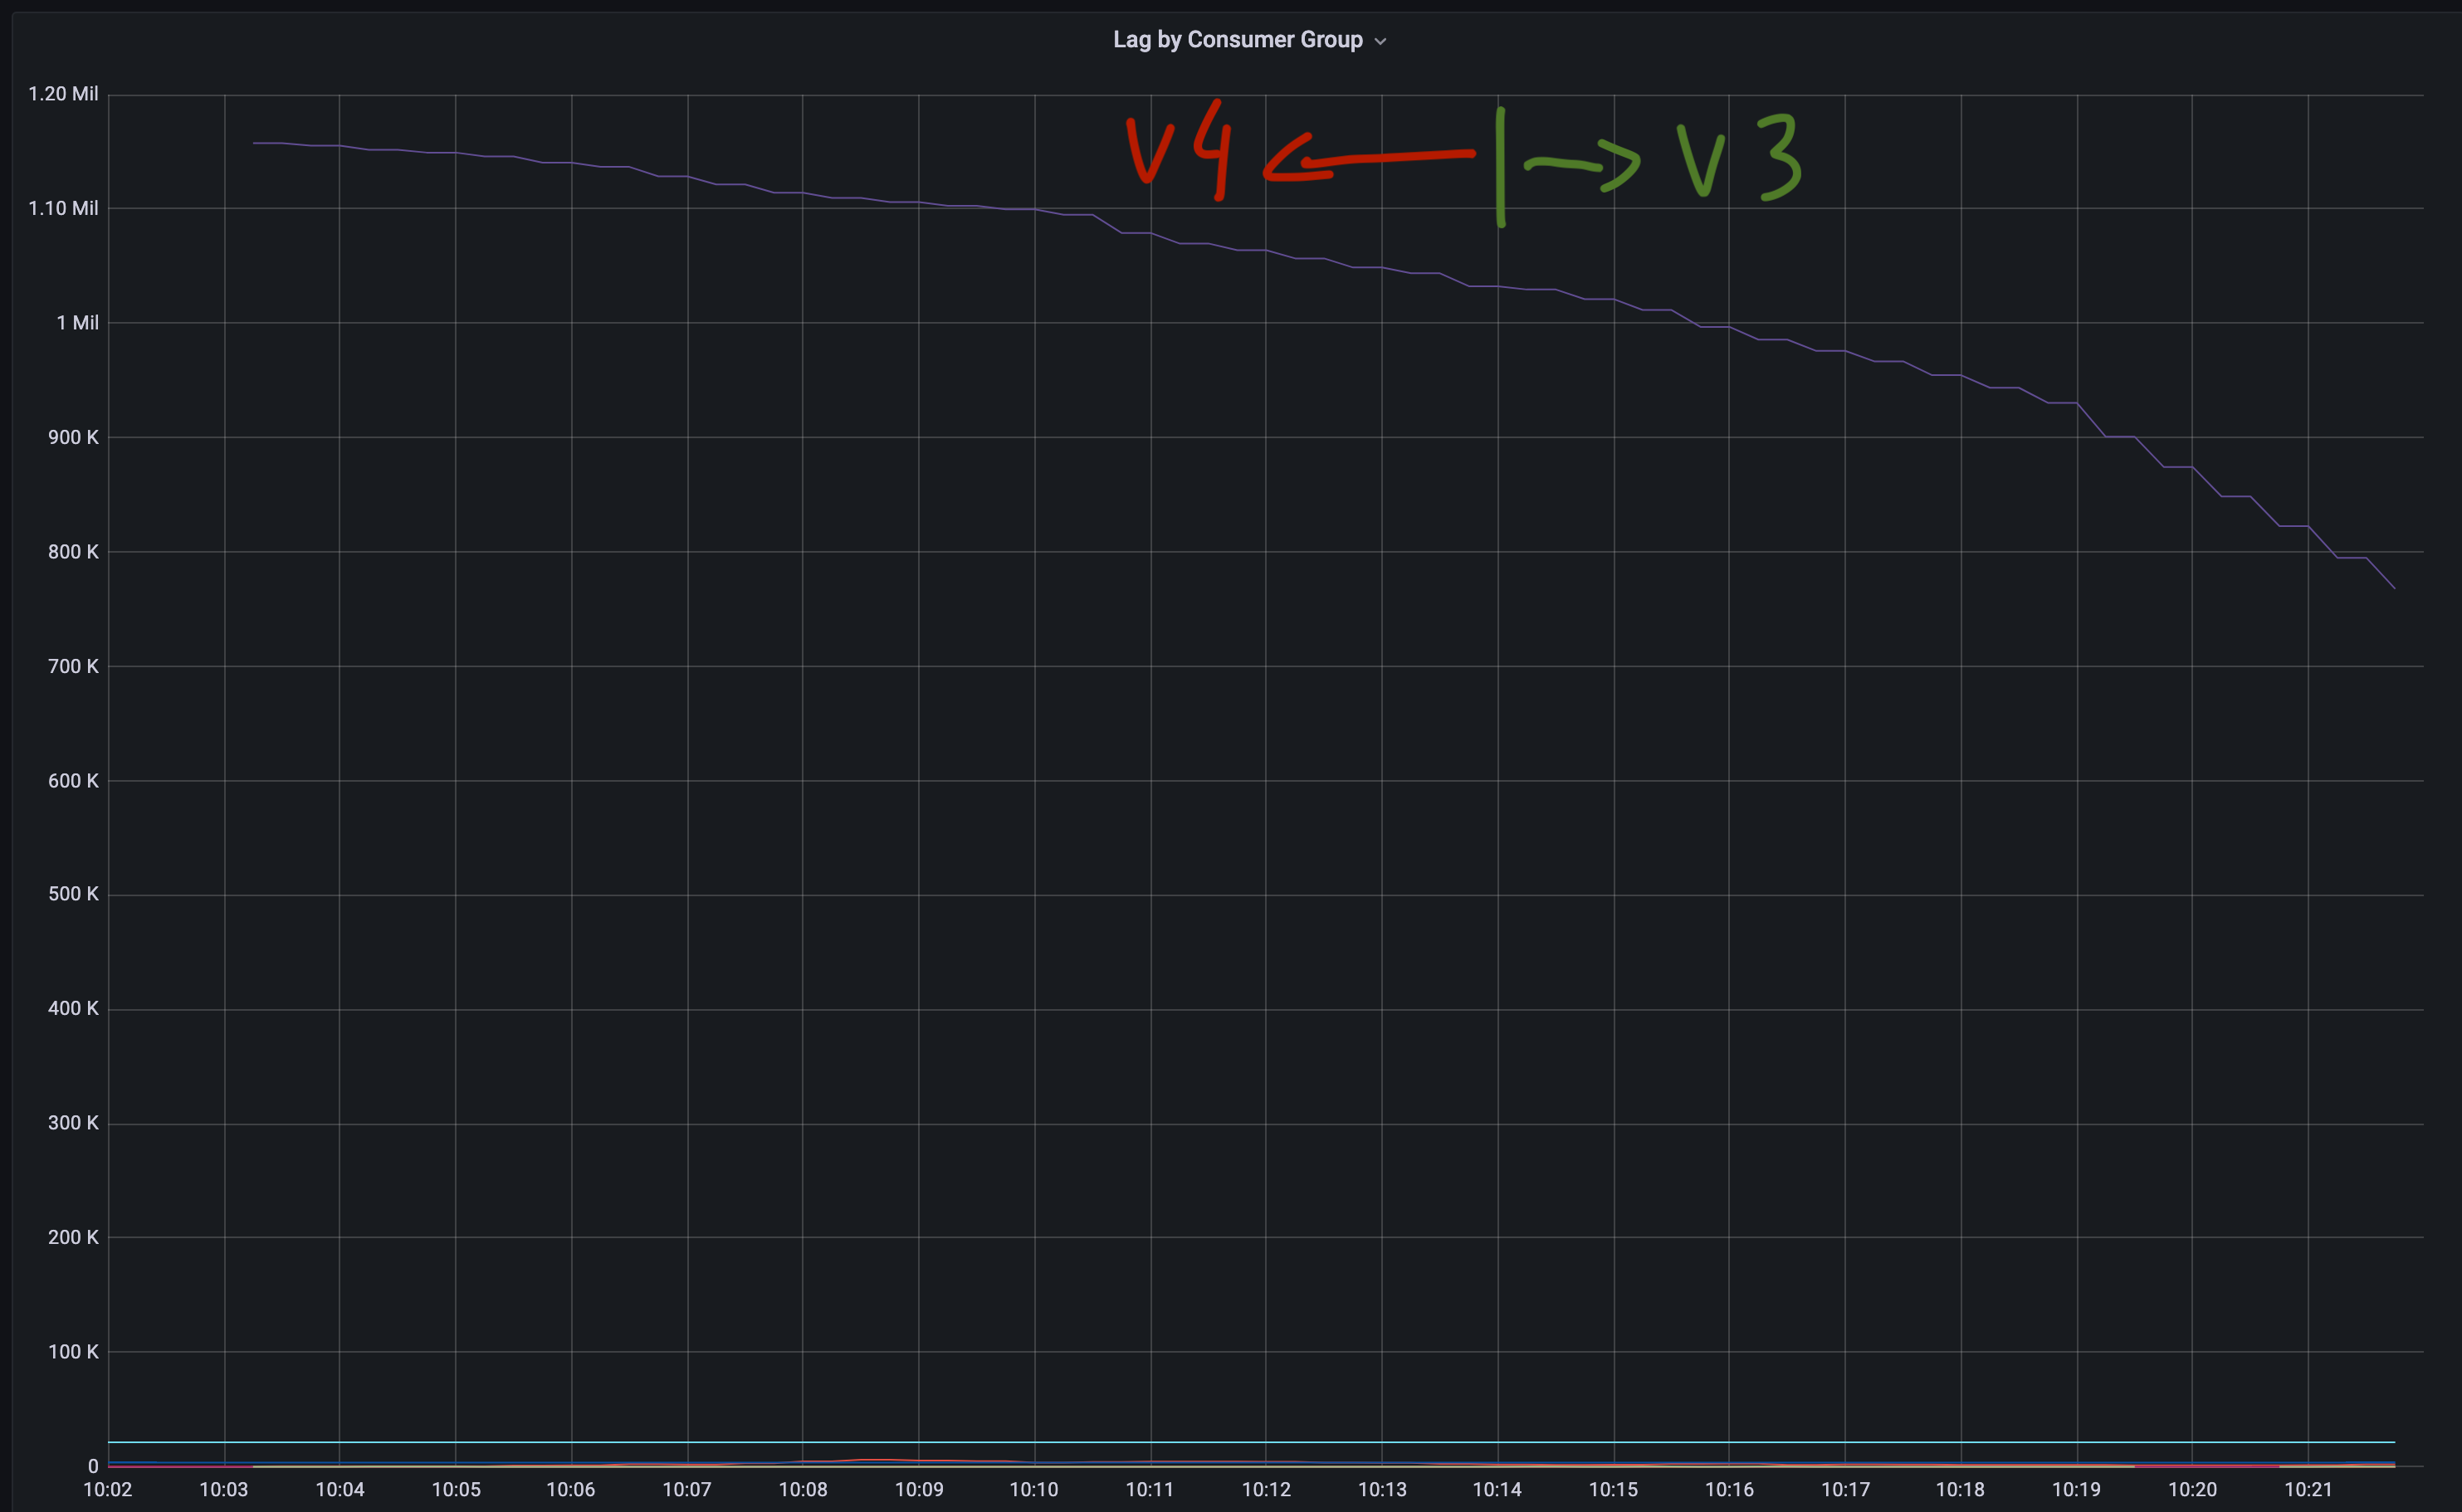Click the 0 label on the y-axis

coord(95,1465)
